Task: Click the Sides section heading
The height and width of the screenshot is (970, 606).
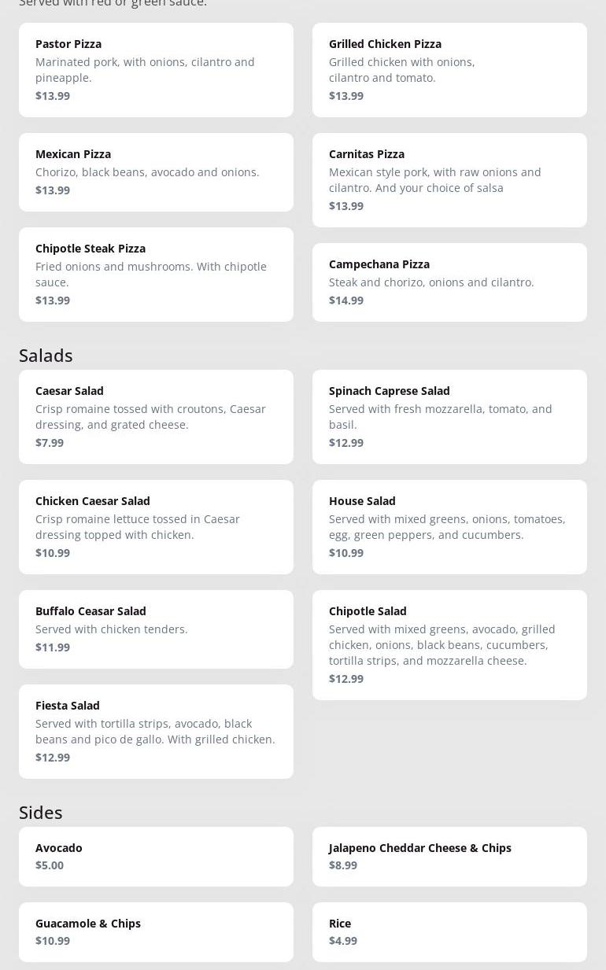Action: [x=41, y=813]
